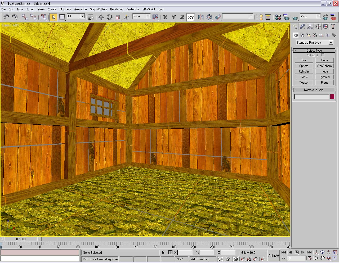Screen dimensions: 339x263
Task: Toggle the selection lock padlock
Action: [x=163, y=253]
